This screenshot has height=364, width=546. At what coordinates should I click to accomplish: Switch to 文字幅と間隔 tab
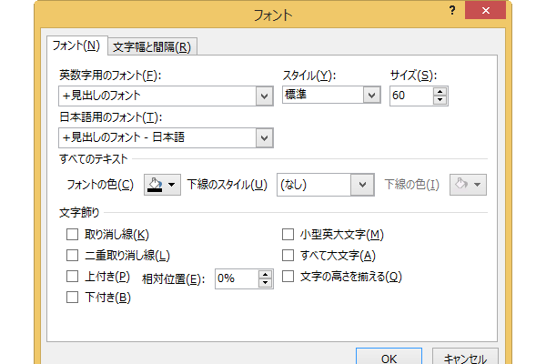pyautogui.click(x=152, y=46)
